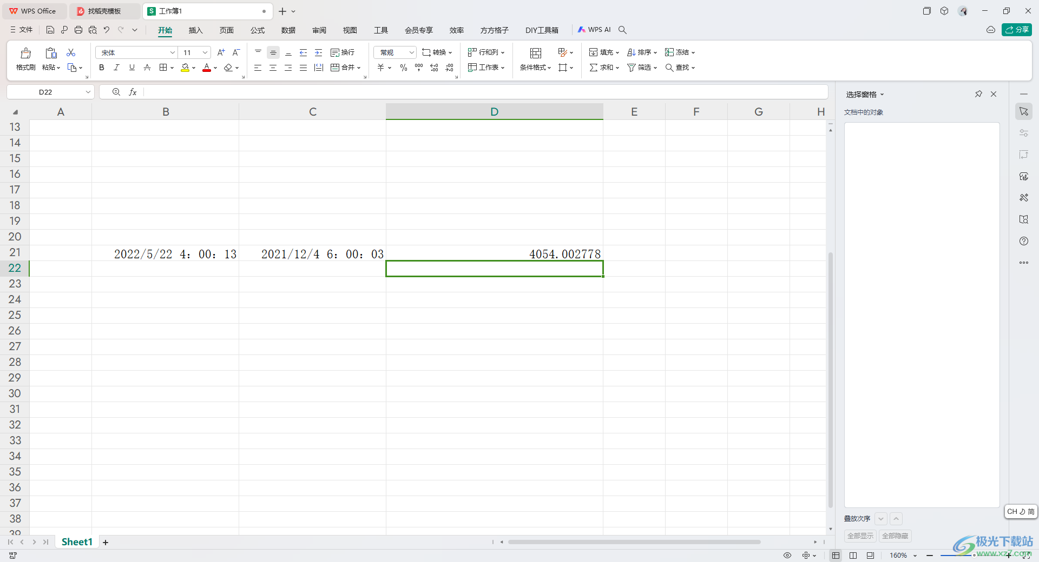Toggle bold formatting

(101, 68)
